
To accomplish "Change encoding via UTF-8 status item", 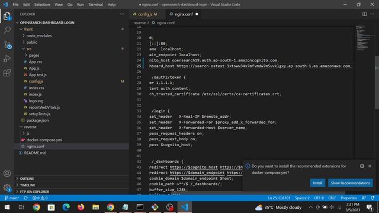I will [319, 198].
